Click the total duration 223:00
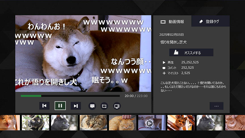Screen dimensions: 245x138 142,96
